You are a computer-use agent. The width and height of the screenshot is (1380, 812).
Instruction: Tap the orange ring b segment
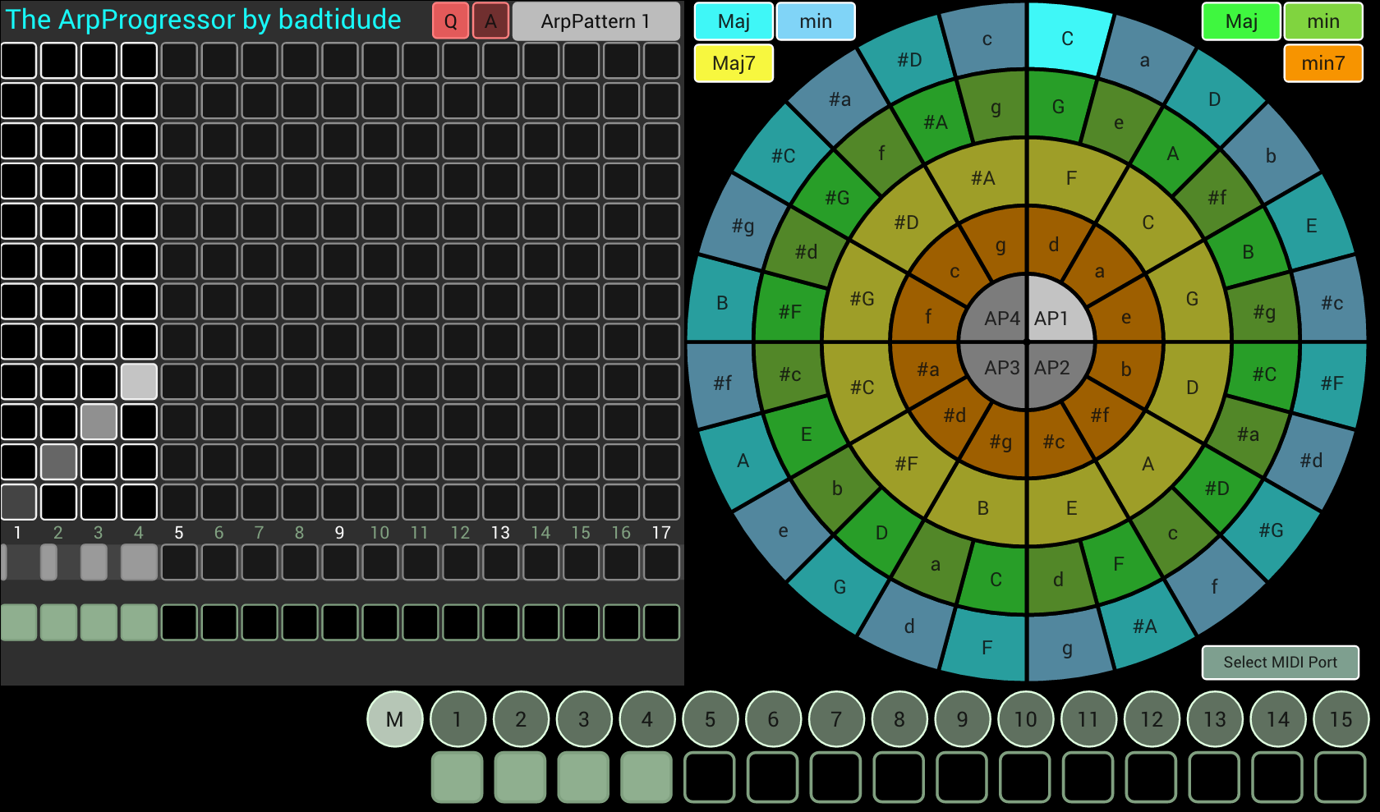tap(1125, 369)
